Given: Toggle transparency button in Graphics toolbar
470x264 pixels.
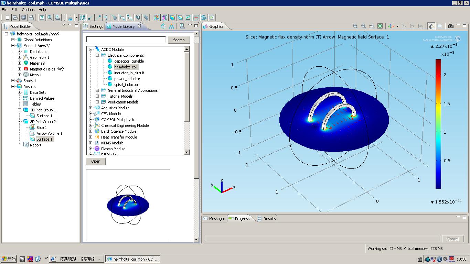Looking at the screenshot, I should coord(440,26).
